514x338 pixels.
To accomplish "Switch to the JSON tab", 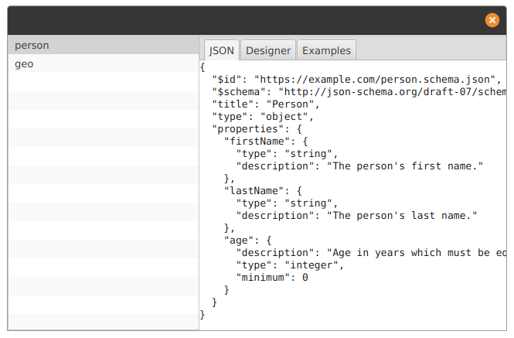I will point(222,50).
